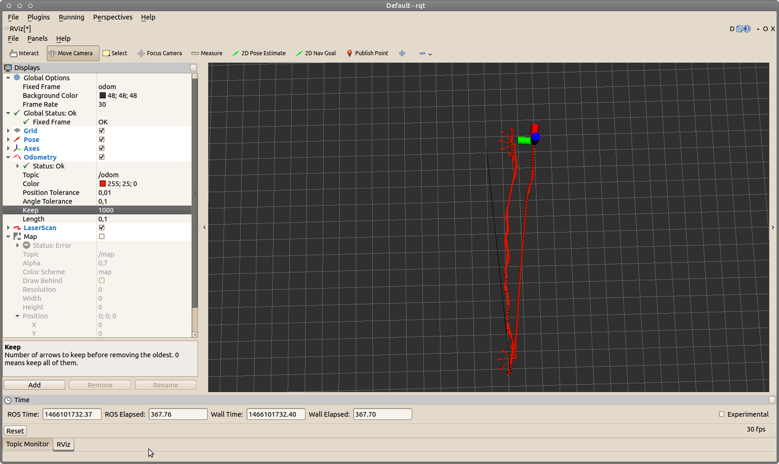
Task: Select the Interact tool
Action: (25, 53)
